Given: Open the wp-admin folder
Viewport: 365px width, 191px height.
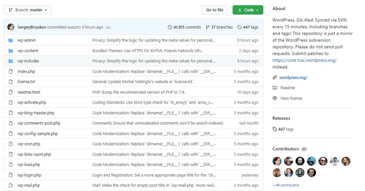Looking at the screenshot, I should tap(27, 40).
